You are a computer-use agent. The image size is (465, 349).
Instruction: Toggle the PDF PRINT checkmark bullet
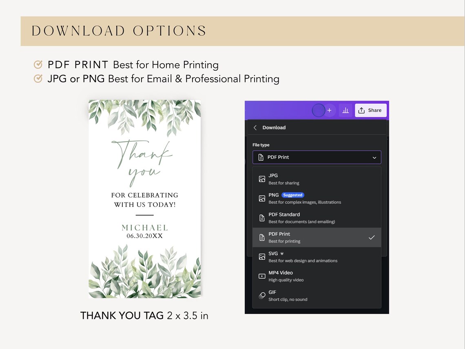(x=38, y=64)
